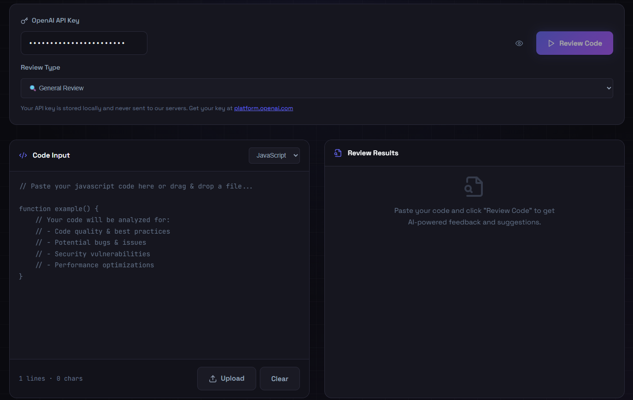Click the key icon beside OpenAI API Key

[x=23, y=20]
